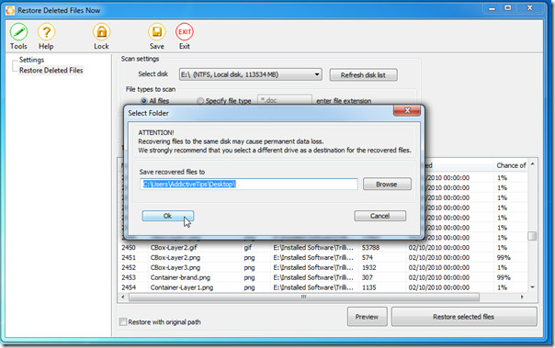Click vertical scrollbar down arrow in file list
Screen dimensions: 555x348
(x=532, y=287)
